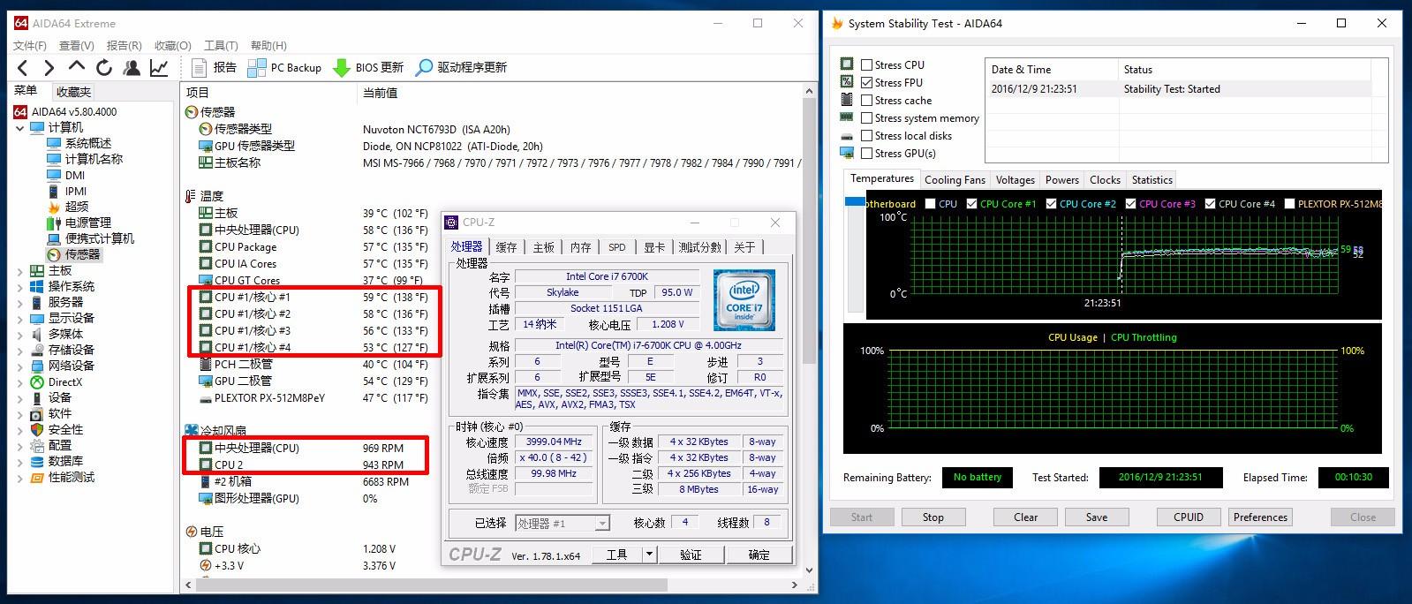Expand the 服务器 tree node

coord(20,303)
